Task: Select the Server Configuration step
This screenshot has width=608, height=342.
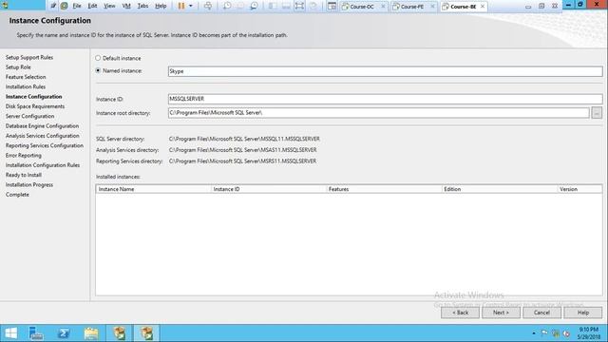Action: (x=29, y=116)
